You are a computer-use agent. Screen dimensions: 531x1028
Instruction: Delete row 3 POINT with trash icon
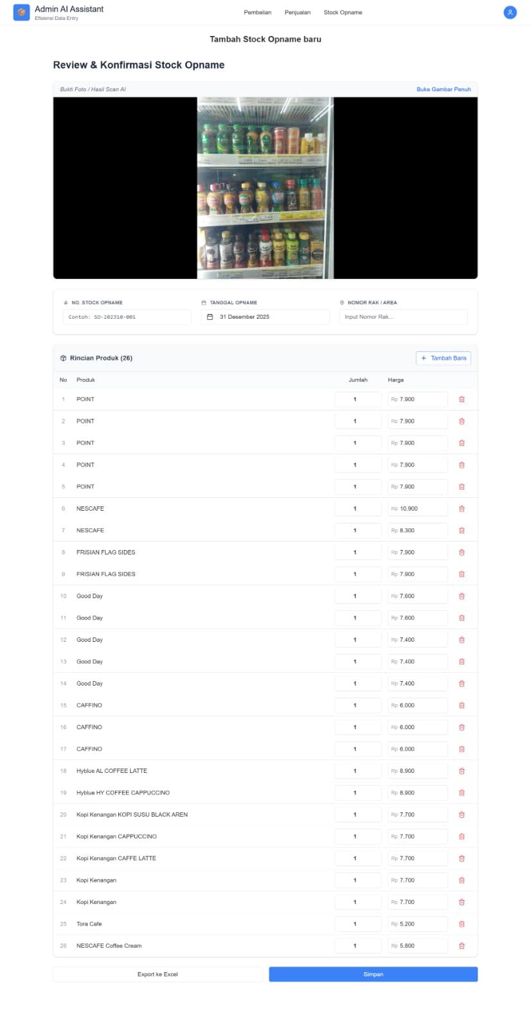462,443
